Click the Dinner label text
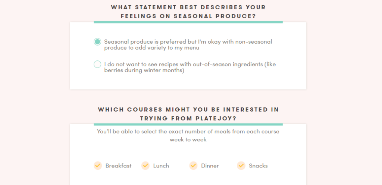 pyautogui.click(x=210, y=166)
